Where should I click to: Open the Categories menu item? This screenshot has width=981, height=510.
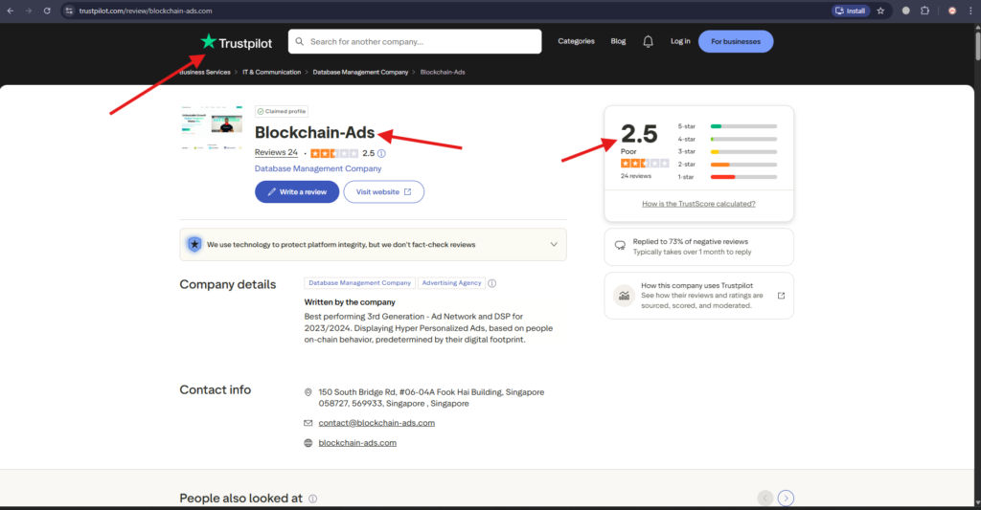coord(576,41)
